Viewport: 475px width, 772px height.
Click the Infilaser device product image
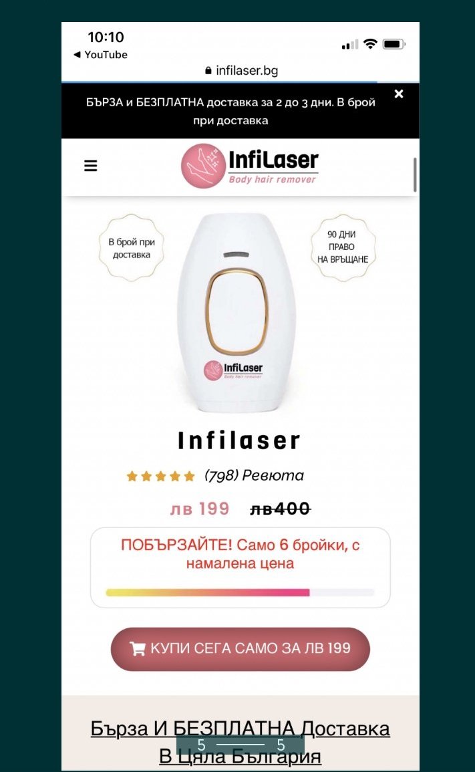coord(236,313)
